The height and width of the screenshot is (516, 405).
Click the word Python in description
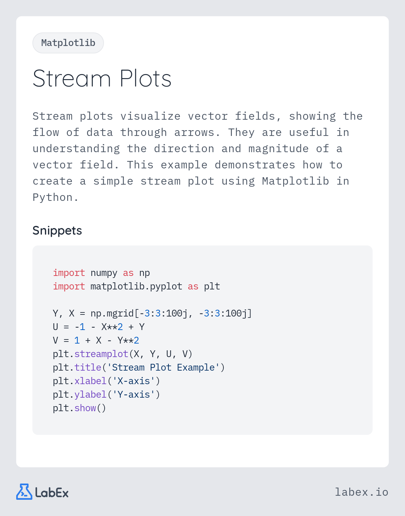(52, 197)
